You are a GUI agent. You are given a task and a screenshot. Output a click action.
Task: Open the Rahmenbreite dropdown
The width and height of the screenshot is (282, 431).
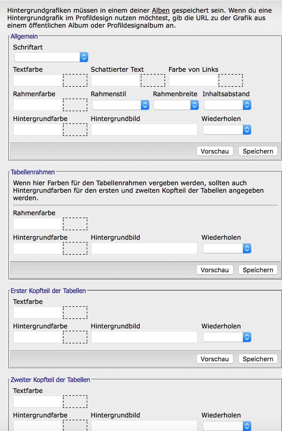[176, 105]
